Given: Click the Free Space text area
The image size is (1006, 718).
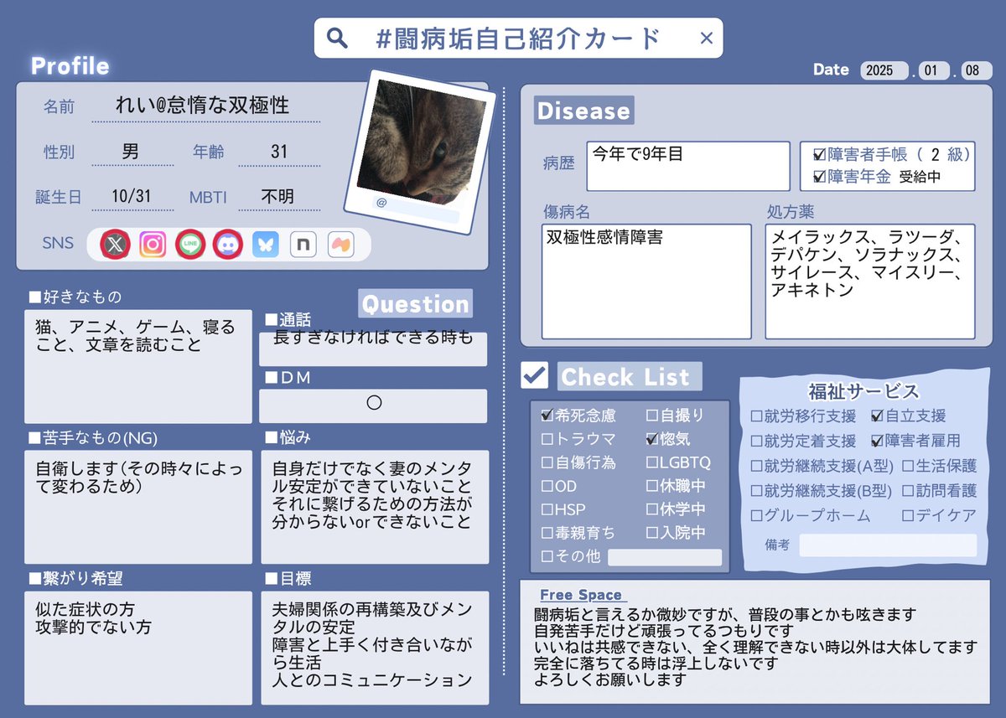Looking at the screenshot, I should [755, 642].
